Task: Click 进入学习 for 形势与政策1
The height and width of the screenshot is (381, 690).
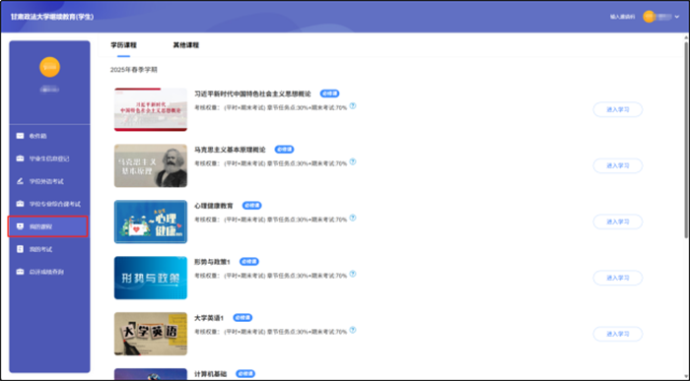Action: [618, 278]
